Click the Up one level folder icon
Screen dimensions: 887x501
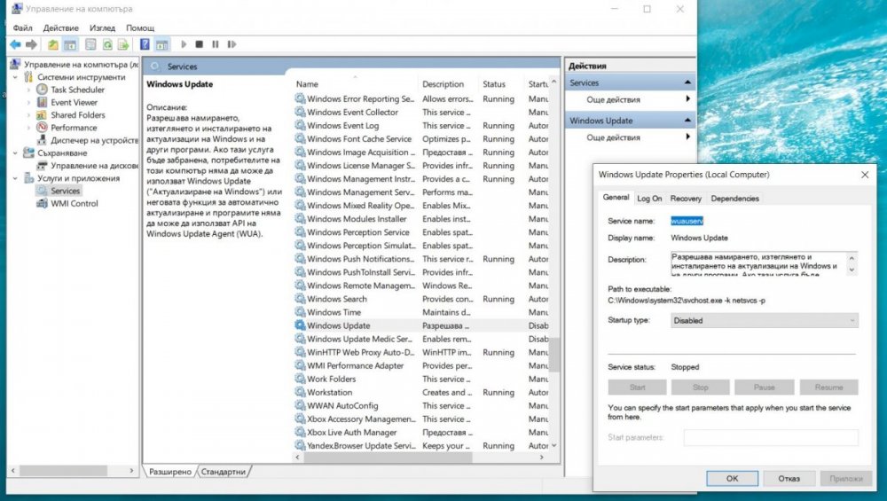click(52, 44)
